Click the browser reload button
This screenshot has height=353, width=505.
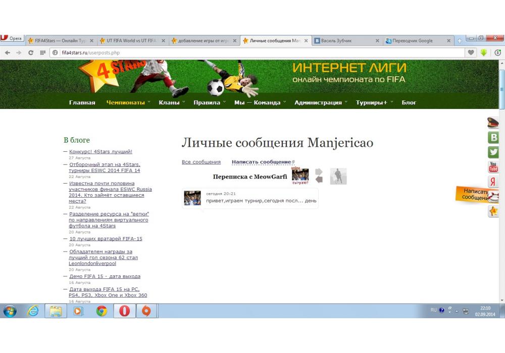pos(31,52)
